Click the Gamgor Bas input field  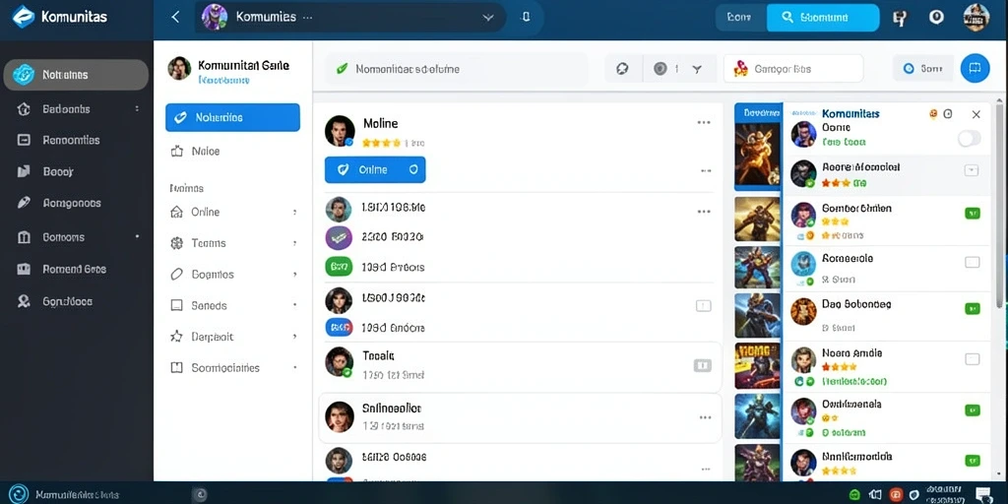coord(793,68)
